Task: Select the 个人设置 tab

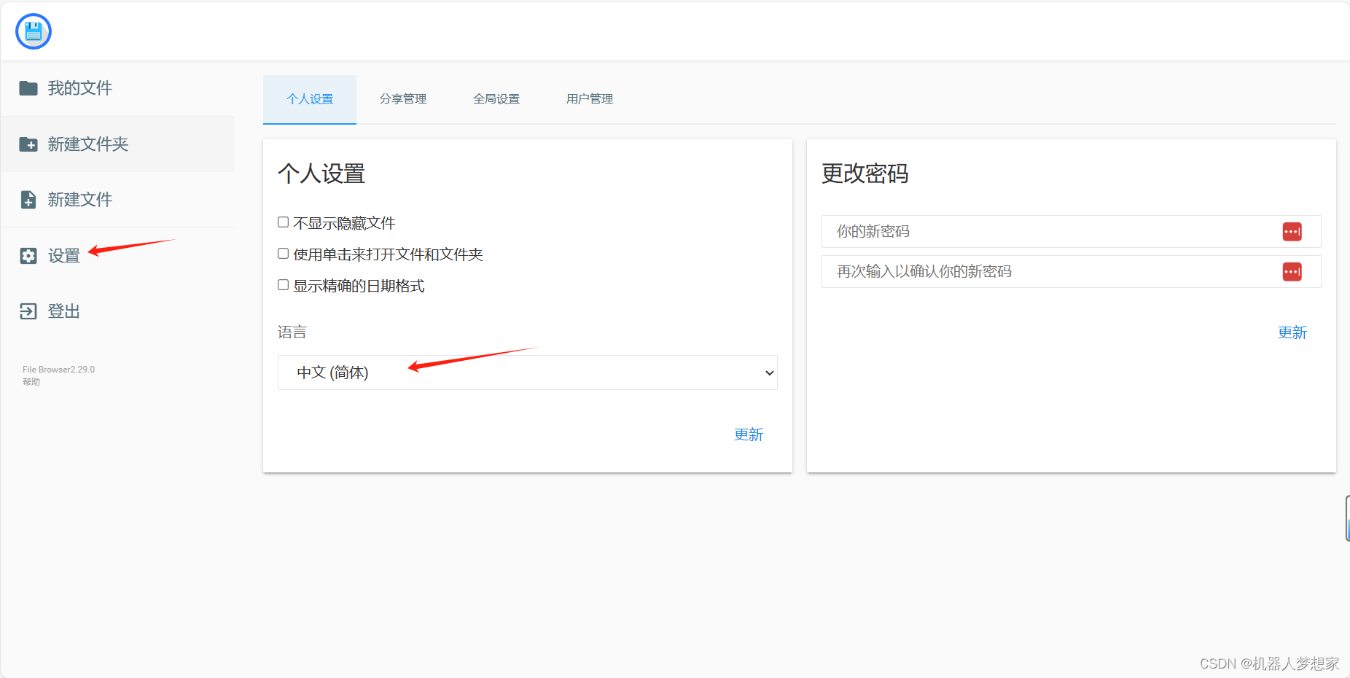Action: (x=309, y=98)
